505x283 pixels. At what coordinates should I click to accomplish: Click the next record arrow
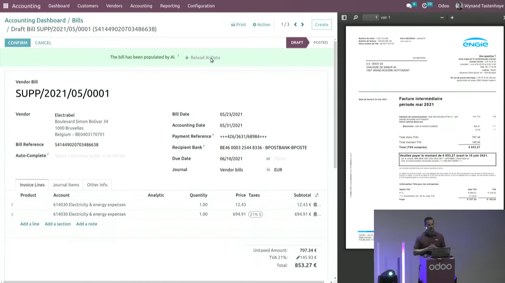(303, 25)
